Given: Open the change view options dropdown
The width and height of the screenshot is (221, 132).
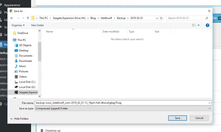Looking at the screenshot, I should pyautogui.click(x=199, y=25).
